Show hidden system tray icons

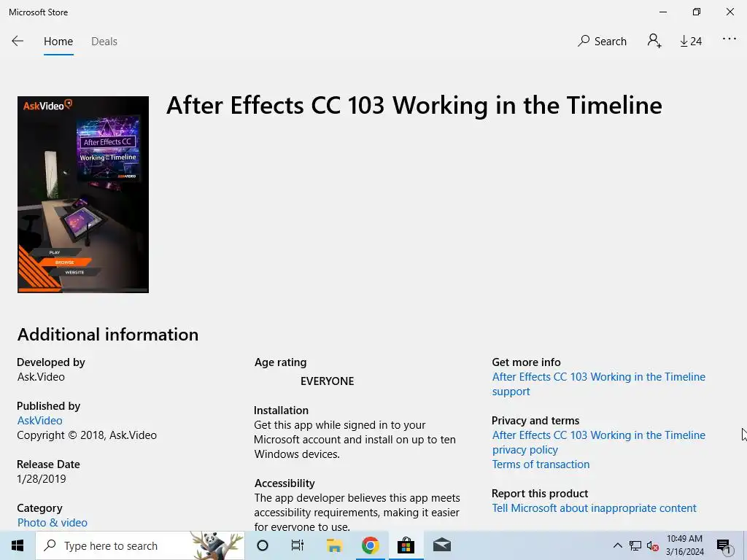(x=617, y=545)
